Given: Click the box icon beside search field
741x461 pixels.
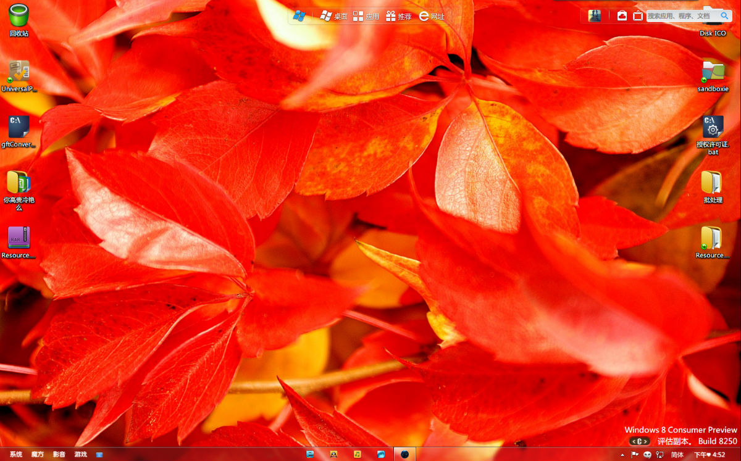Looking at the screenshot, I should click(638, 15).
